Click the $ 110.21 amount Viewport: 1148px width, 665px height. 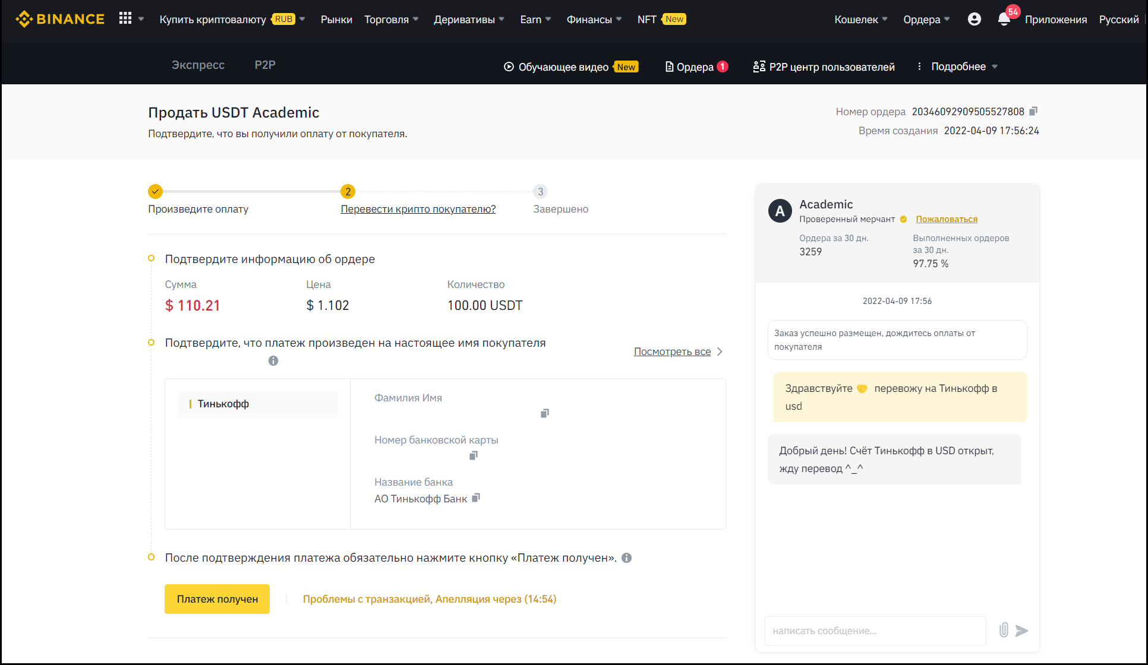pos(193,305)
